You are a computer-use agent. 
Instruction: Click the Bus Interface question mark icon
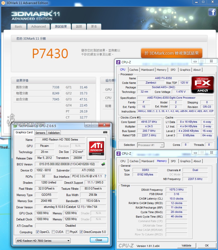tap(105, 176)
